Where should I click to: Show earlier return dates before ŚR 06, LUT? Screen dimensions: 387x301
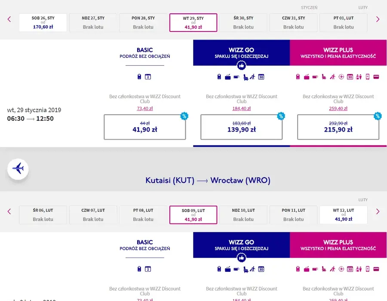(9, 212)
